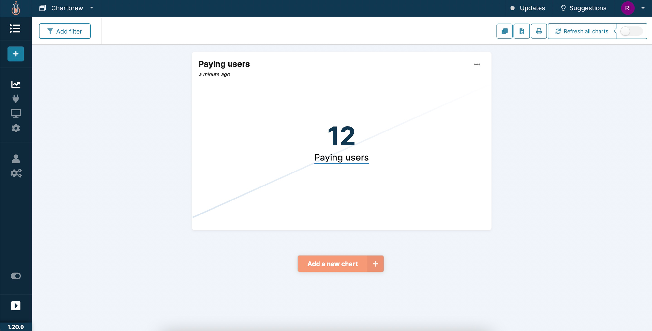
Task: Open the Suggestions menu
Action: pos(587,8)
